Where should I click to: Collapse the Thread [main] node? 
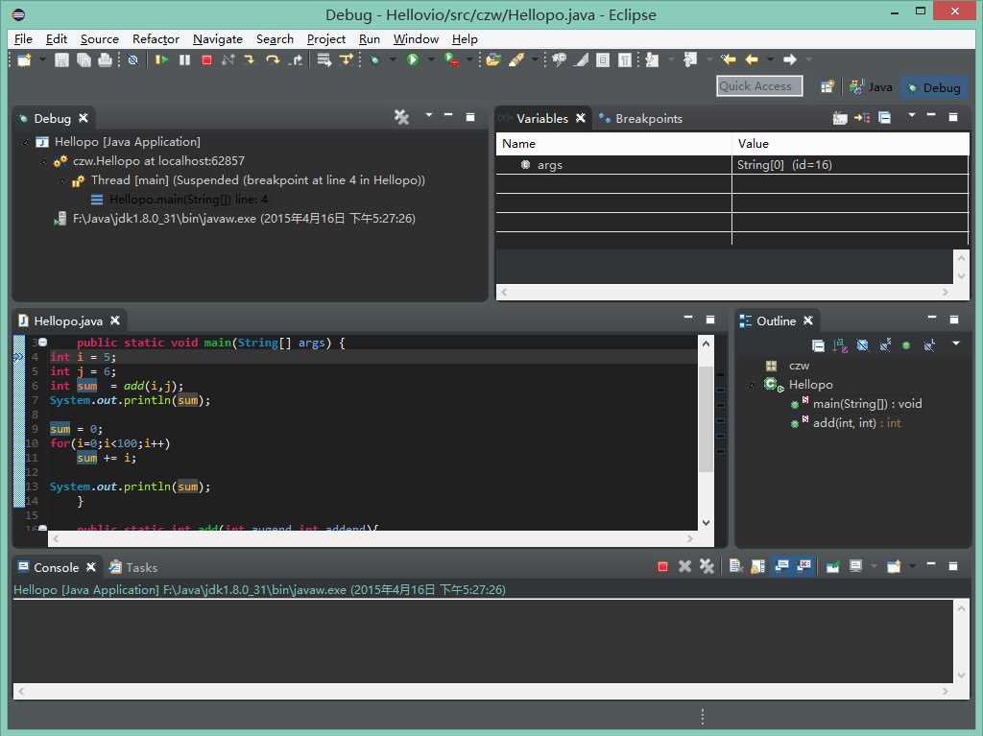[x=62, y=180]
